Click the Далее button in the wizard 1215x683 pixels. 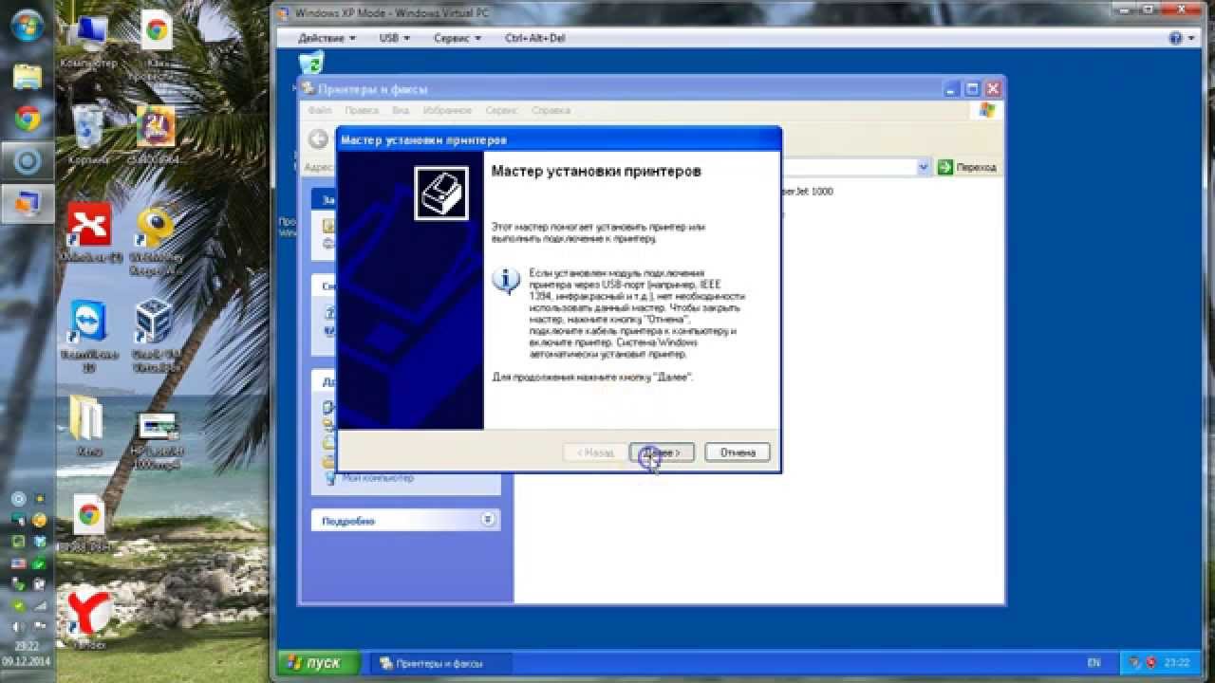coord(662,452)
